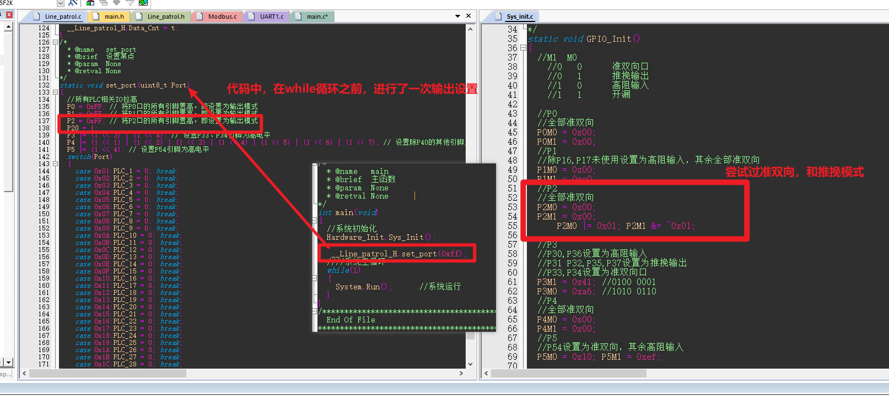Viewport: 889px width, 400px height.
Task: Click the project panel vertical scrollbar thumb
Action: coord(8,112)
